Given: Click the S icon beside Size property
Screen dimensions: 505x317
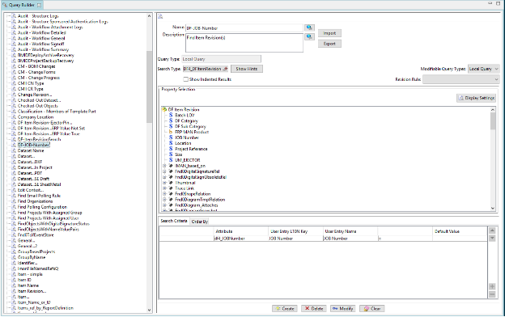Looking at the screenshot, I should 171,154.
